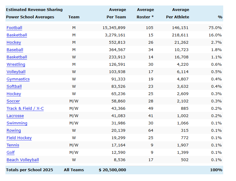Image resolution: width=236 pixels, height=181 pixels.
Task: Open the women's Basketball link
Action: point(17,57)
